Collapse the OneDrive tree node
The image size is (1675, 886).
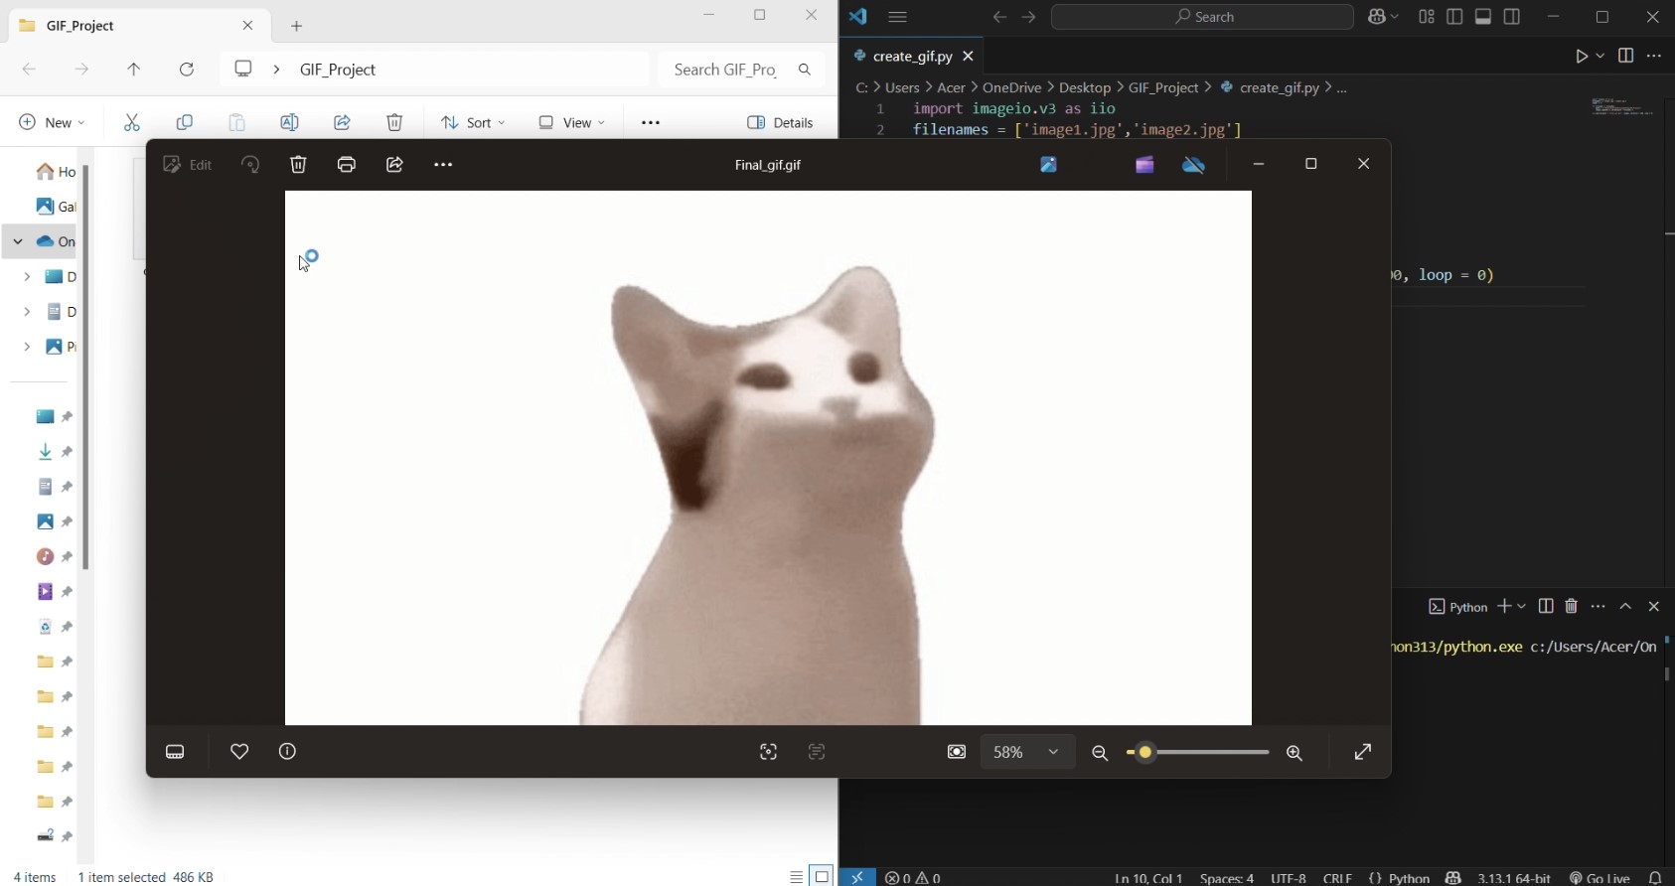(x=18, y=241)
